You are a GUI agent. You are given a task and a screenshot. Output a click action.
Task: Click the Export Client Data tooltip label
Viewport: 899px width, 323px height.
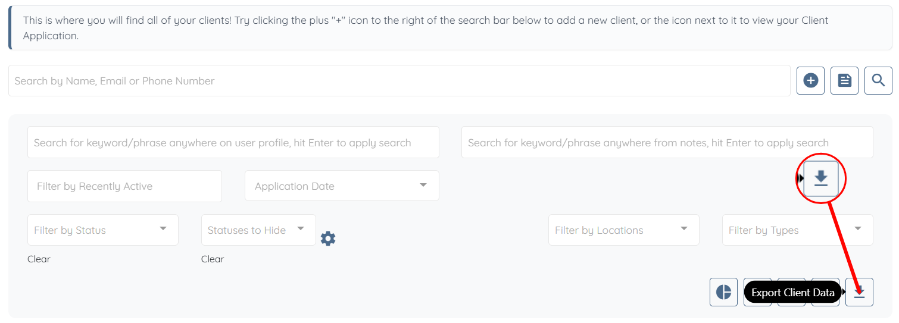(x=792, y=293)
